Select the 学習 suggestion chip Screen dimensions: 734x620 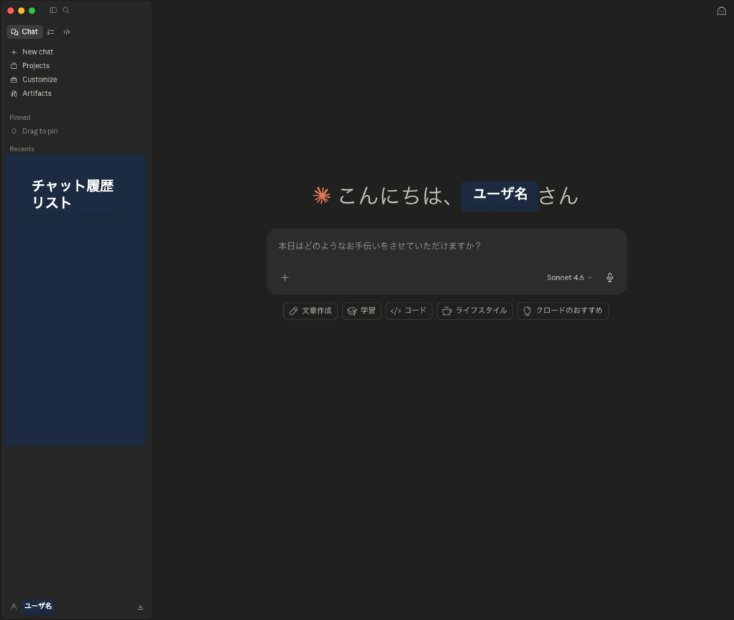(x=361, y=310)
